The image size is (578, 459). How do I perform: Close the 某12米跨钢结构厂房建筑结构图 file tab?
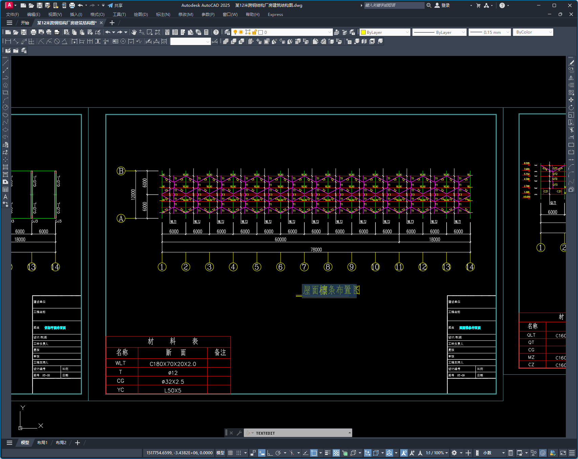(101, 23)
